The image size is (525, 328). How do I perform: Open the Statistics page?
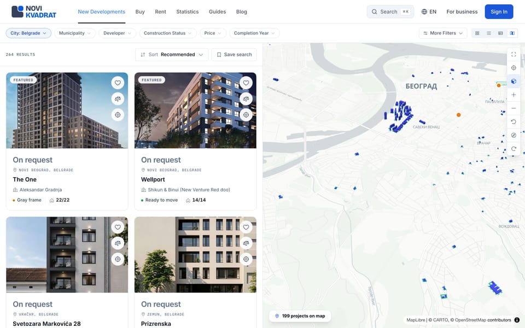click(188, 11)
